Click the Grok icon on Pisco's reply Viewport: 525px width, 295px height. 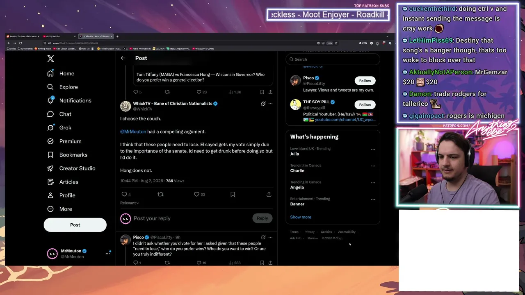click(263, 237)
